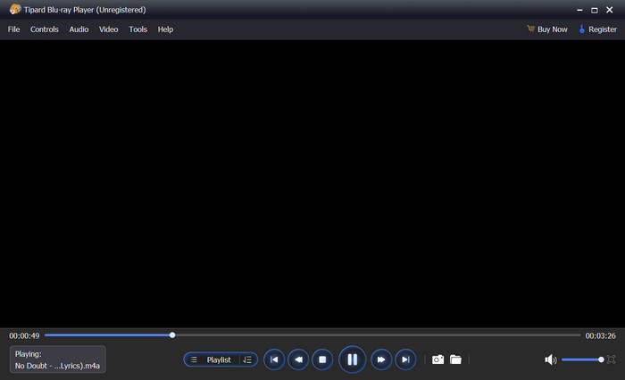Stop the playing track
Viewport: 625px width, 380px height.
click(x=322, y=359)
